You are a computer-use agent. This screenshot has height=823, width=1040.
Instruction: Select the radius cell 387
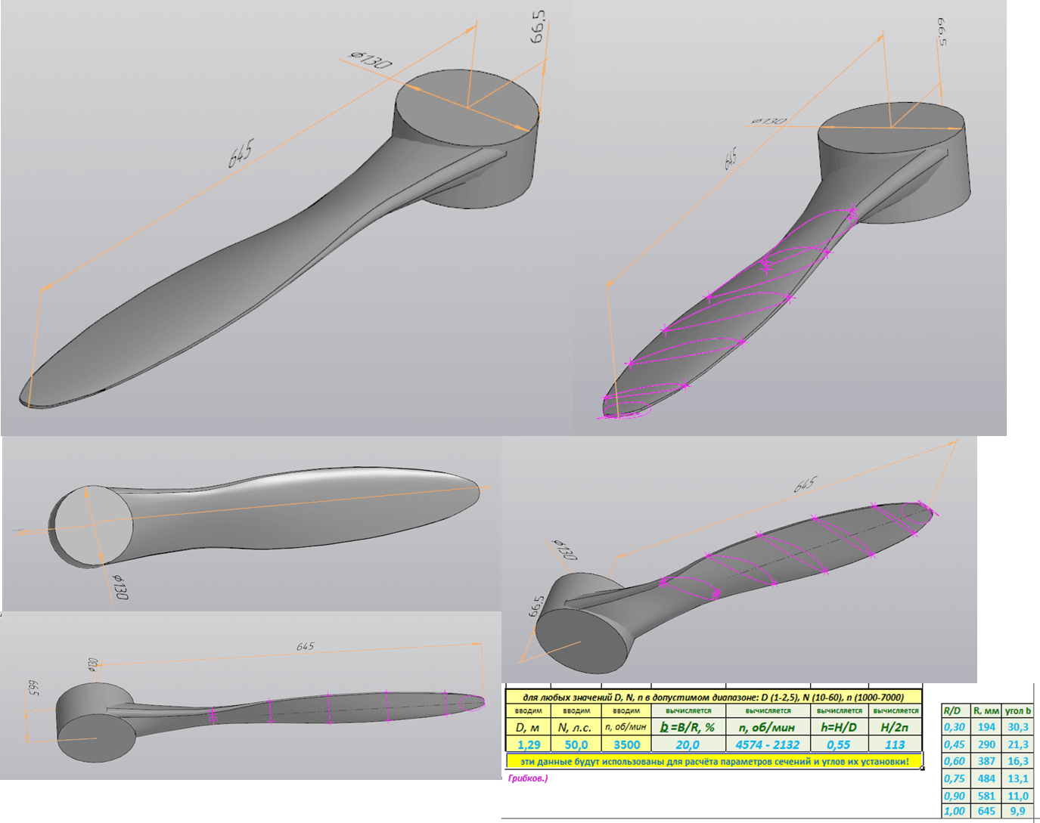tap(986, 761)
